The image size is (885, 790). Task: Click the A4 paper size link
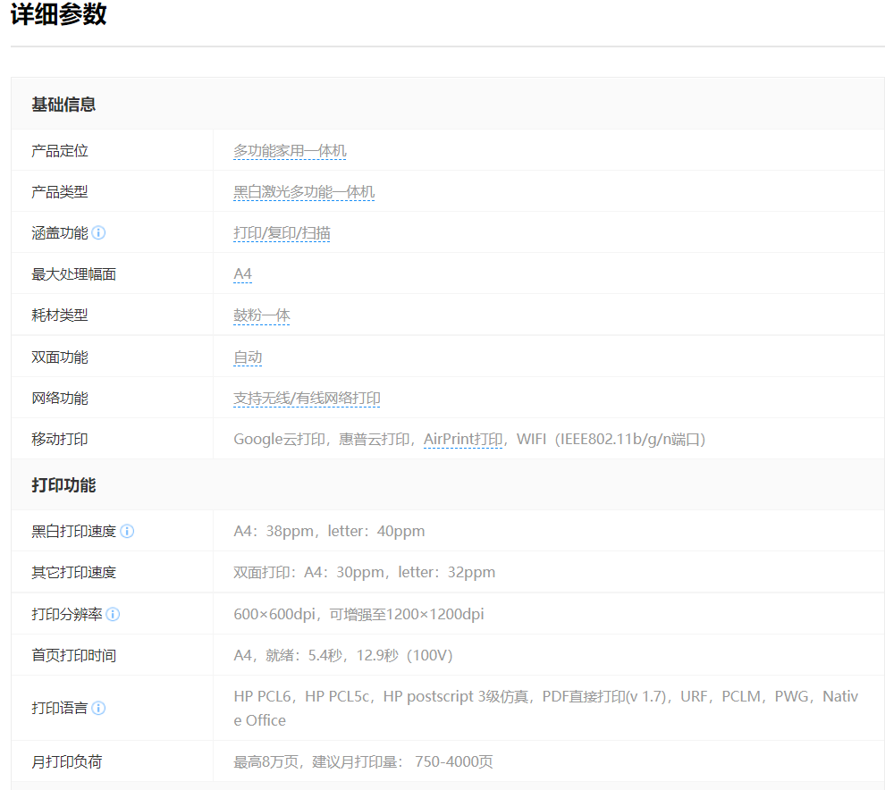click(242, 274)
